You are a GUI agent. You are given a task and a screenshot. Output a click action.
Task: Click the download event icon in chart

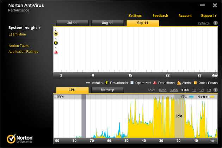(x=56, y=43)
